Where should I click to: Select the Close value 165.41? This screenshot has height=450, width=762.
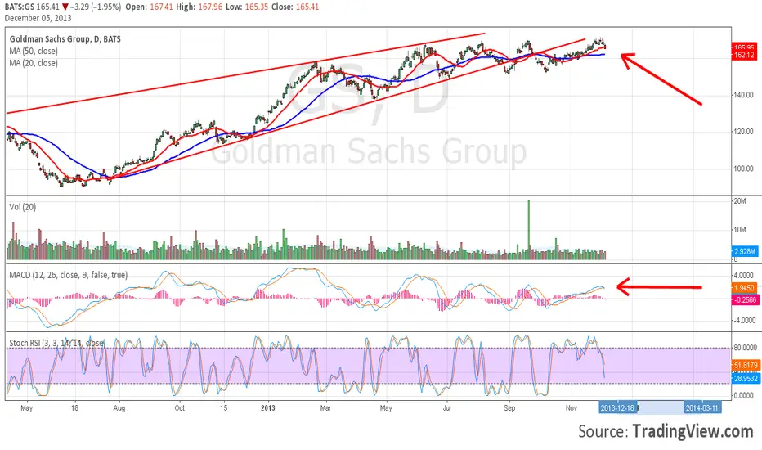coord(307,7)
